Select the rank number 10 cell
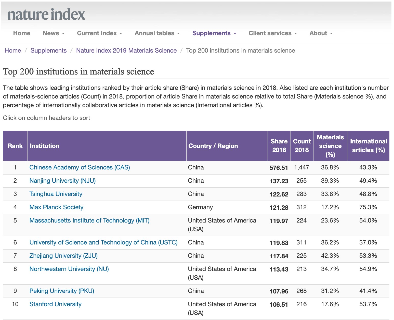Image resolution: width=394 pixels, height=320 pixels. click(15, 304)
